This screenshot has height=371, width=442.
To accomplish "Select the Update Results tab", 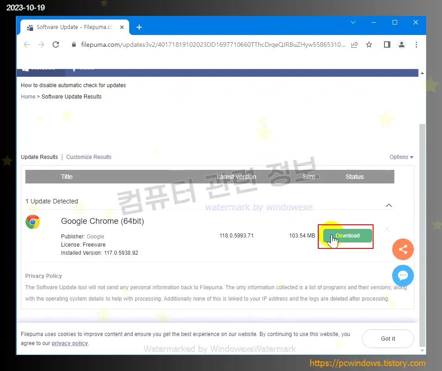I will click(x=39, y=157).
